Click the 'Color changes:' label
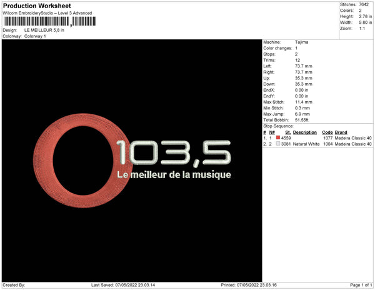375x290 pixels. point(277,48)
